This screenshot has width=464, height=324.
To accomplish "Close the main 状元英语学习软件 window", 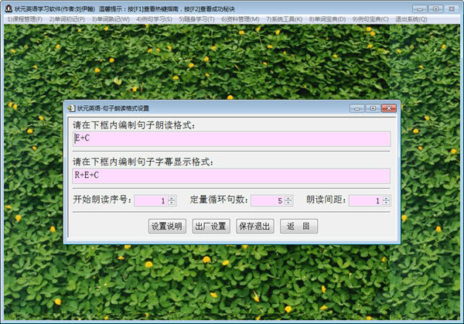I will (452, 9).
